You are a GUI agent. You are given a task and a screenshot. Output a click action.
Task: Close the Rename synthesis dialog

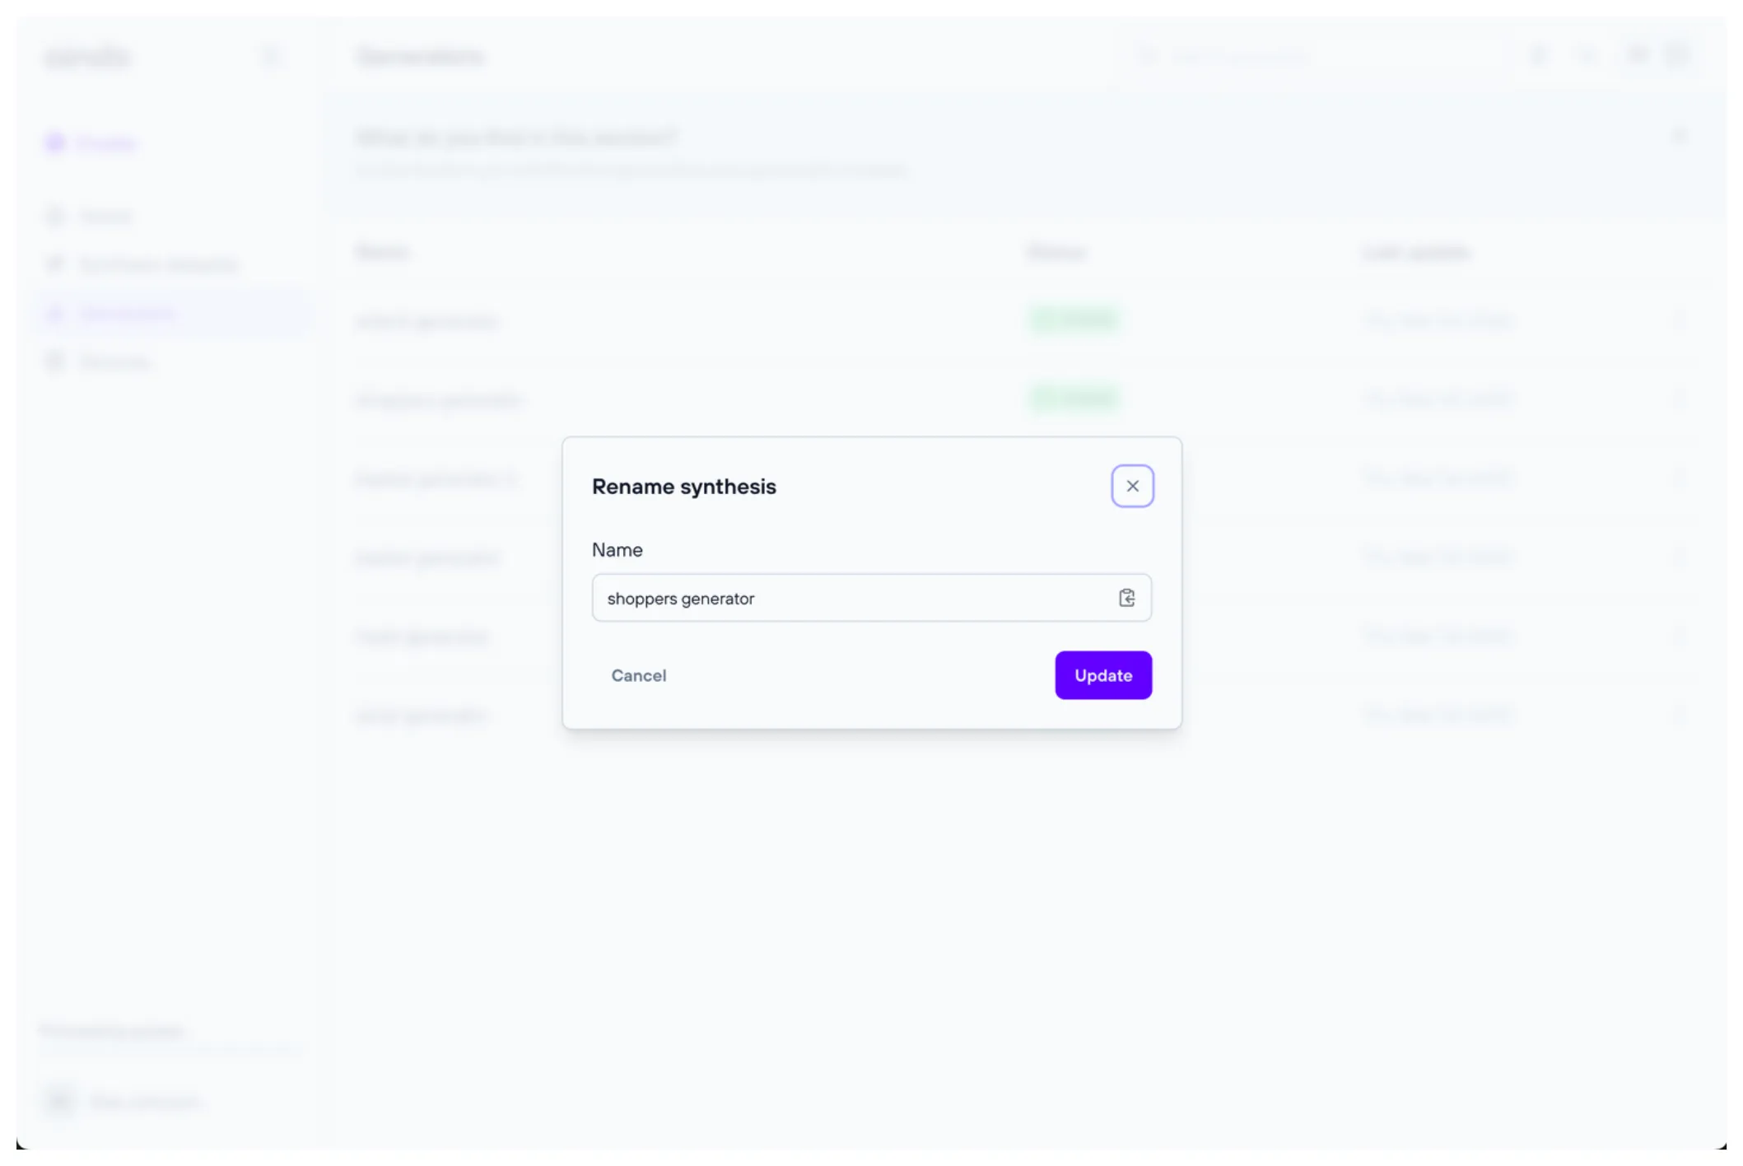1132,486
